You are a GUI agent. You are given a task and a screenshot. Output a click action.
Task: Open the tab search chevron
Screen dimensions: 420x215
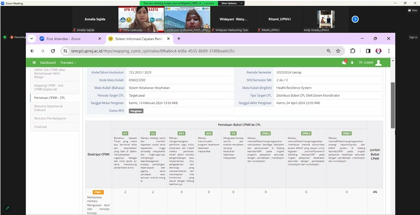(32, 39)
